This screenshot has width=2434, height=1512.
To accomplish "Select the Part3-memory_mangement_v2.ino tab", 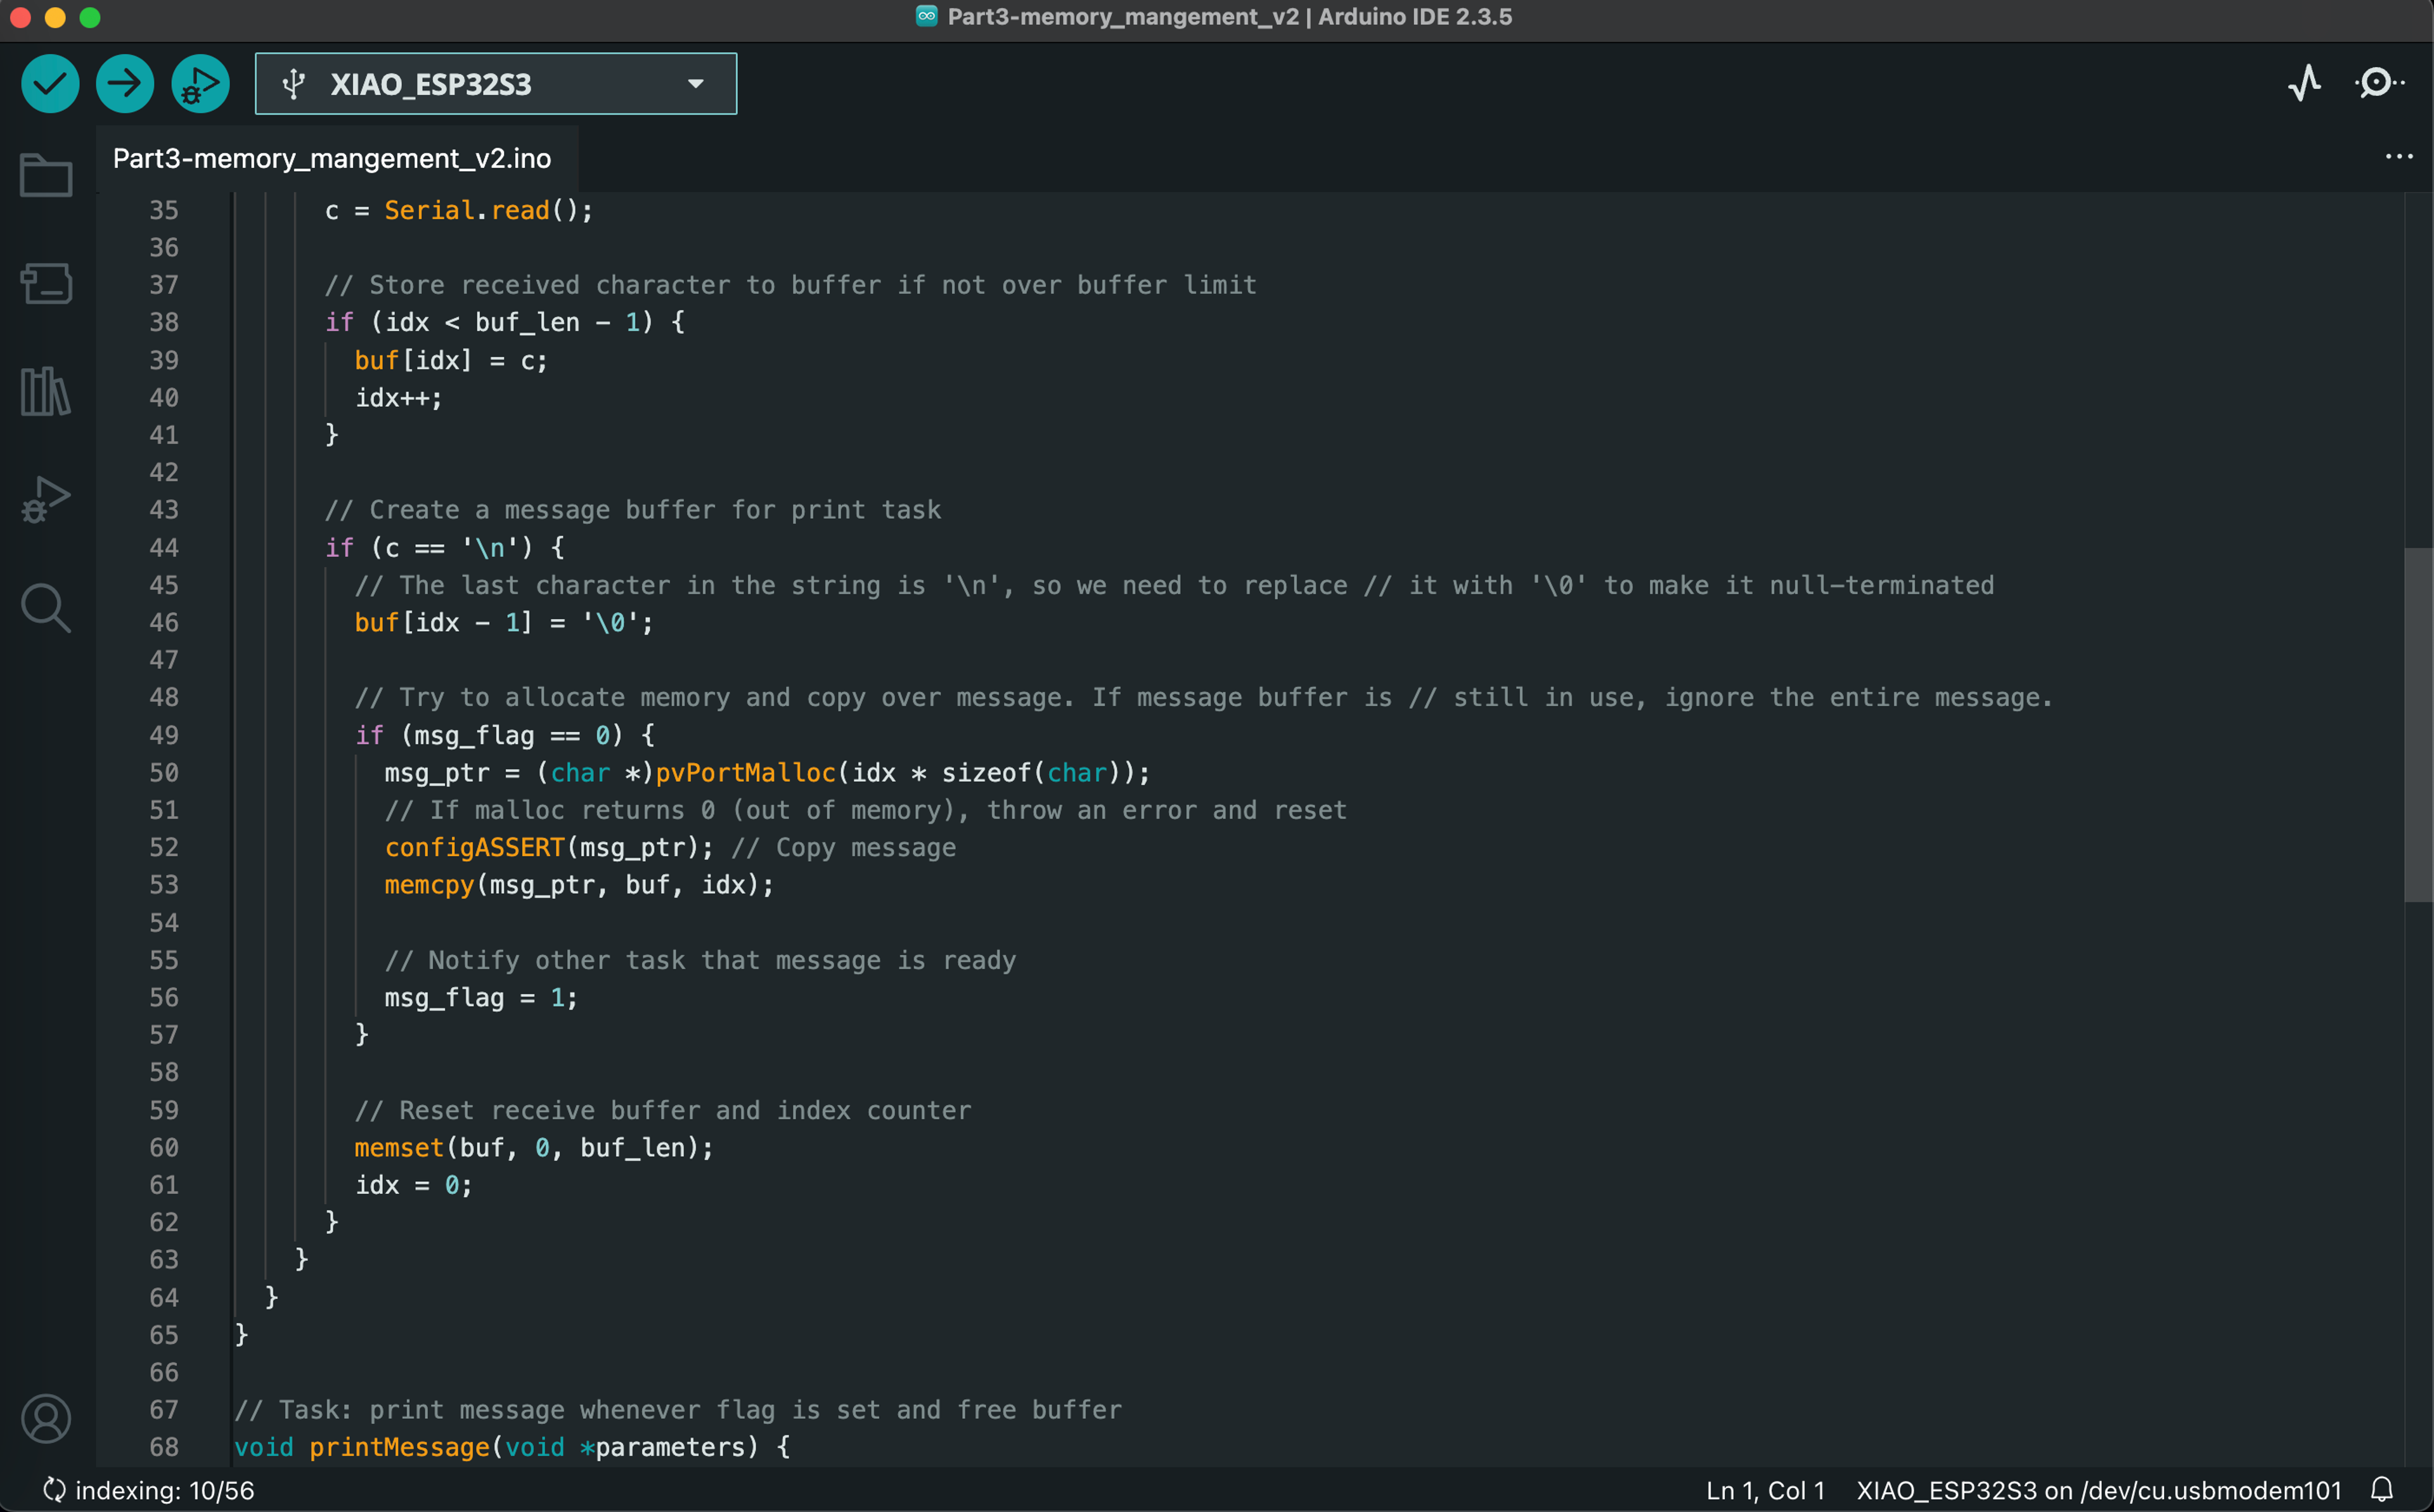I will 332,159.
